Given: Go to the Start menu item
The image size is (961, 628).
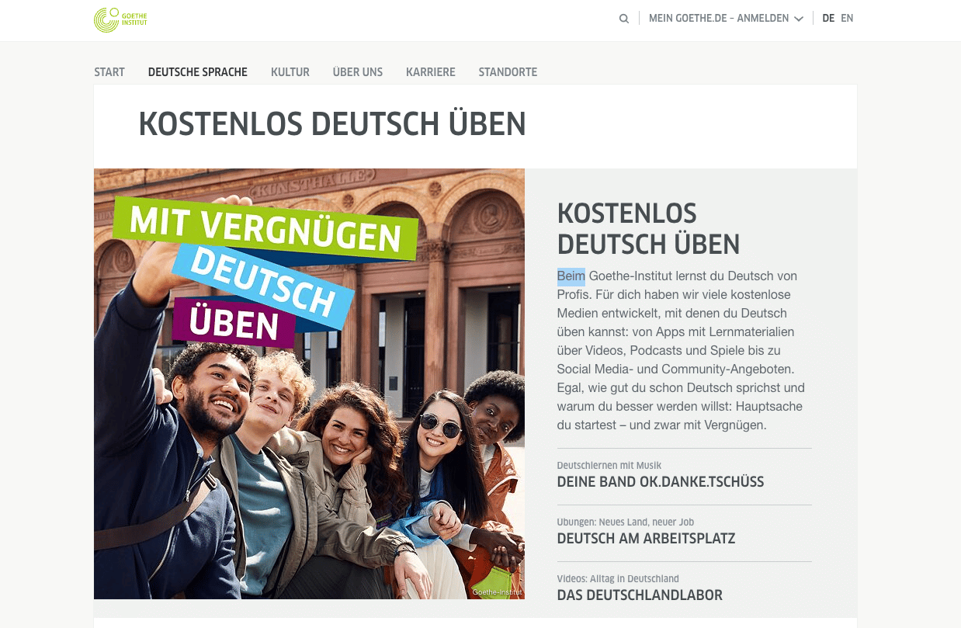Looking at the screenshot, I should pyautogui.click(x=109, y=72).
